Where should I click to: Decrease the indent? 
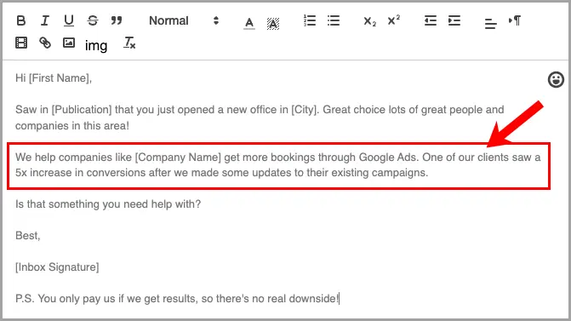(x=431, y=20)
